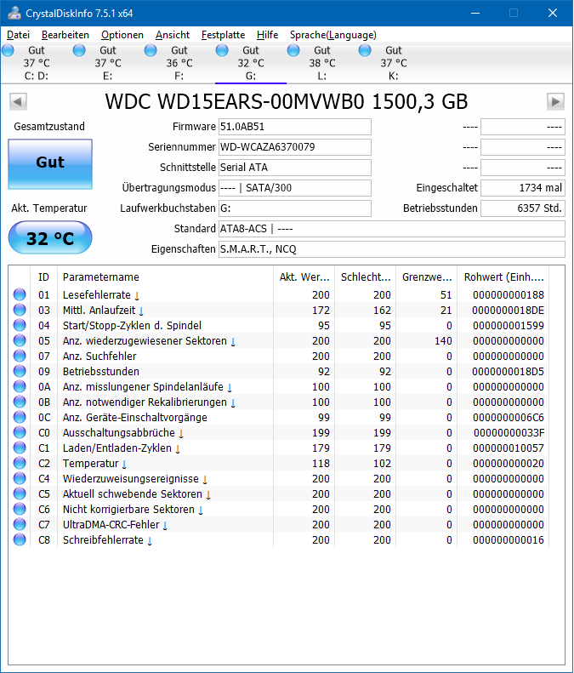
Task: Click the Grenzwe... column header
Action: tap(427, 277)
